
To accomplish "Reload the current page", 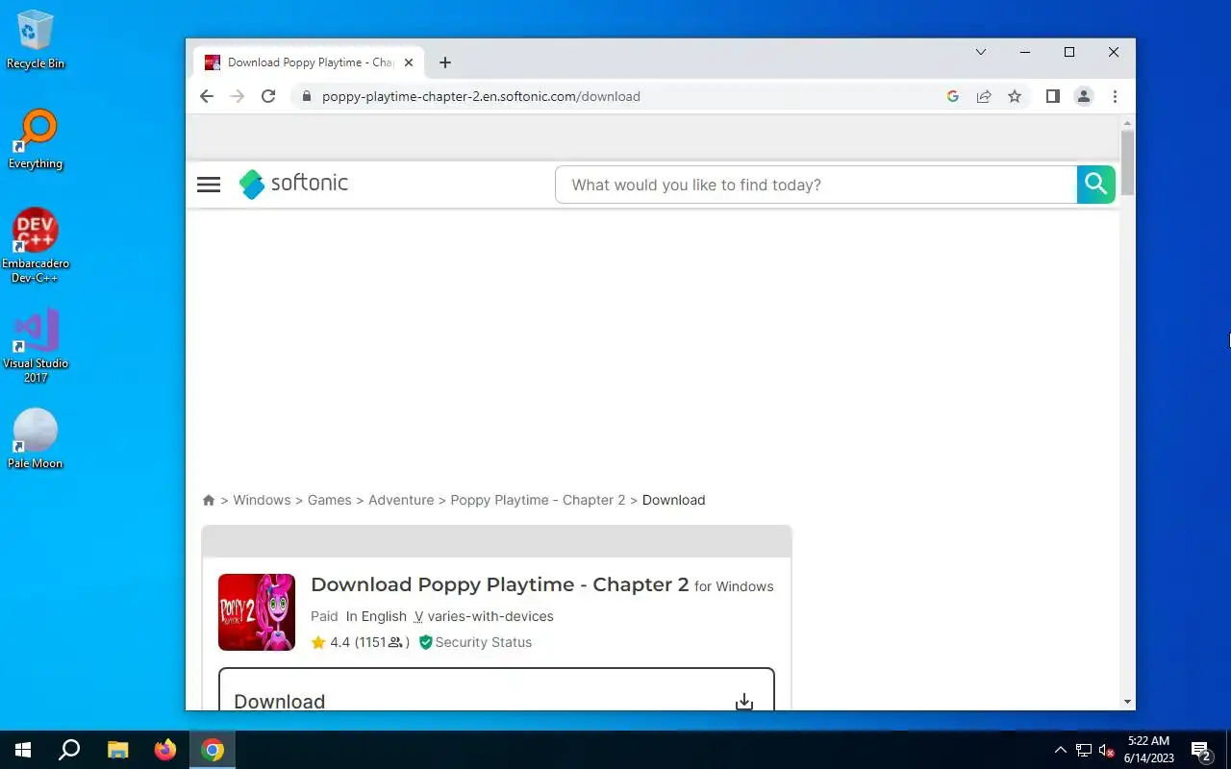I will tap(268, 96).
